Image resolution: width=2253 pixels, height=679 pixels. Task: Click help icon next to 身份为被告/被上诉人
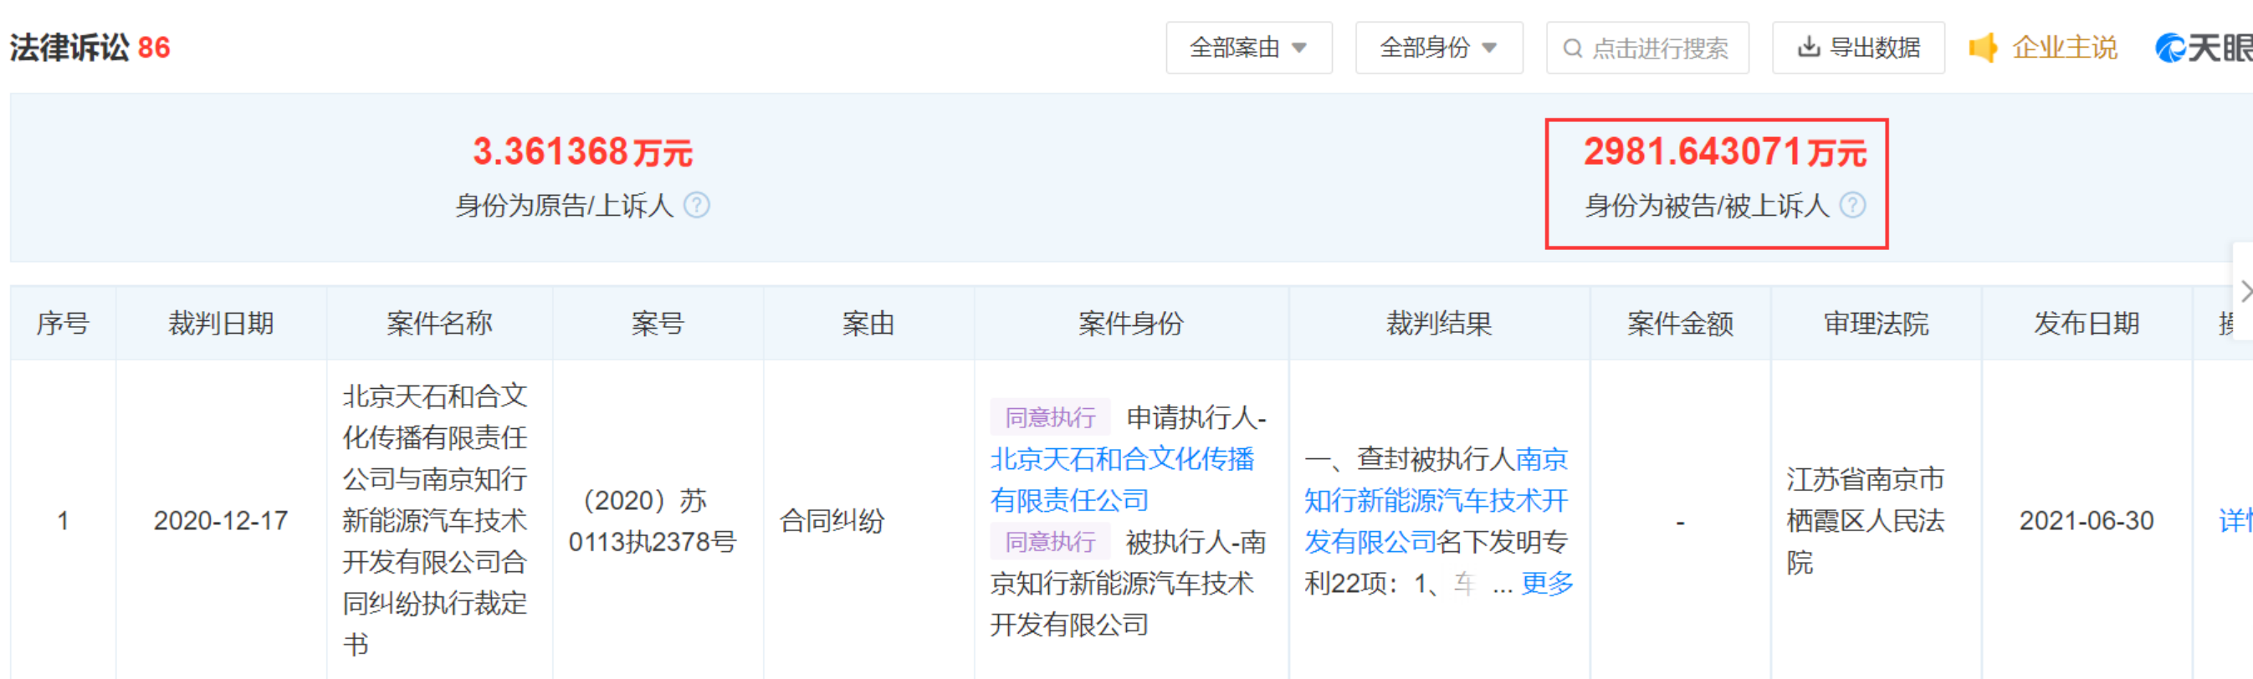pyautogui.click(x=1852, y=206)
